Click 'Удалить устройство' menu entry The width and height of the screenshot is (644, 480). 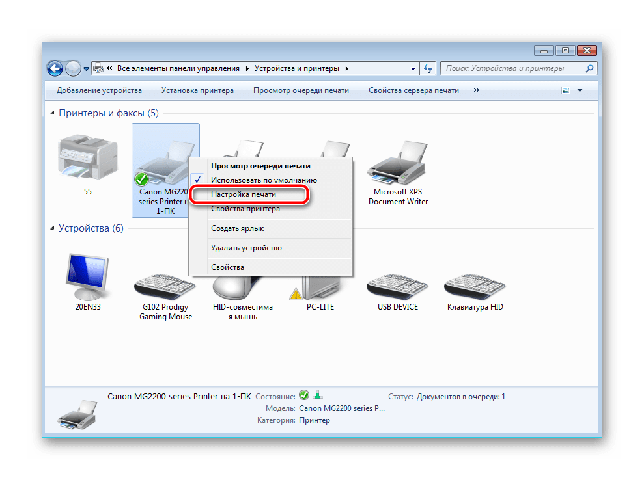[246, 248]
